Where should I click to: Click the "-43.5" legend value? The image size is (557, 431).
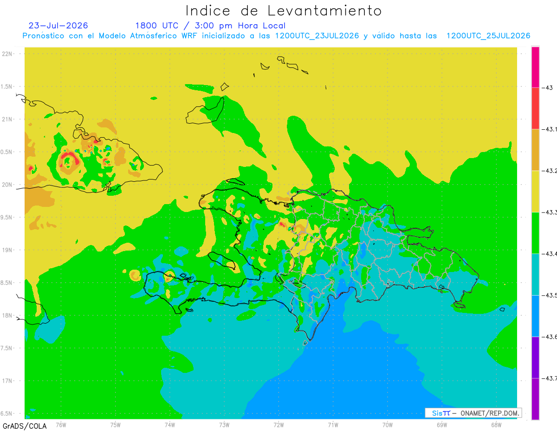pyautogui.click(x=550, y=295)
